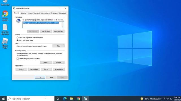Switch to the Programs tab
Viewport: 181px width, 101px height.
[x=54, y=13]
